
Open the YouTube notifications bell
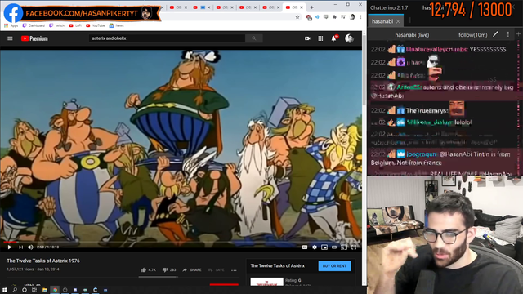334,38
